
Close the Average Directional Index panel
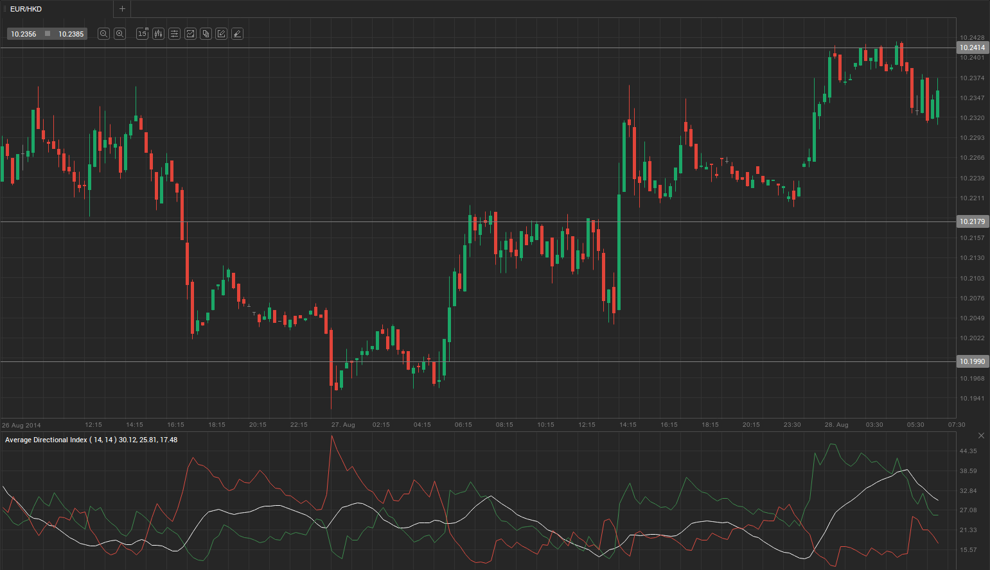pos(981,436)
